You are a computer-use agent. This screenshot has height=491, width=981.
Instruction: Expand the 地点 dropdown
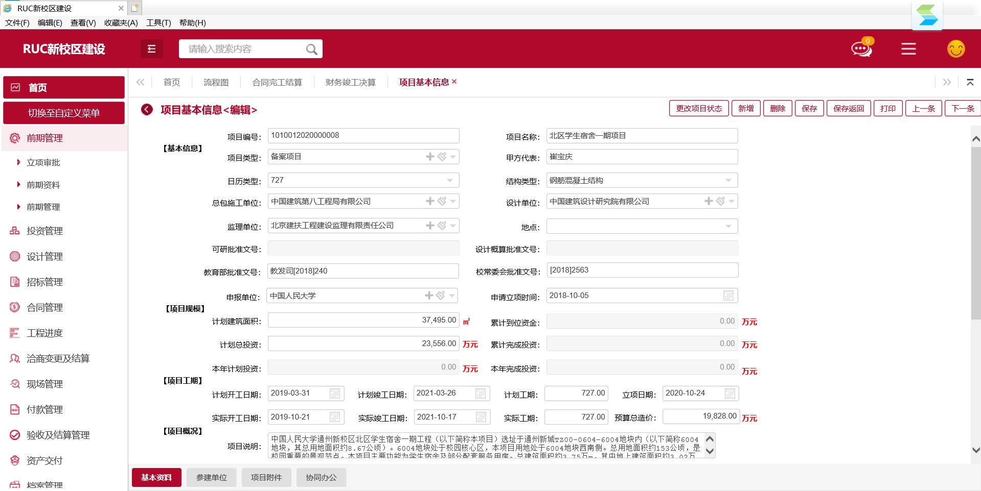point(728,226)
